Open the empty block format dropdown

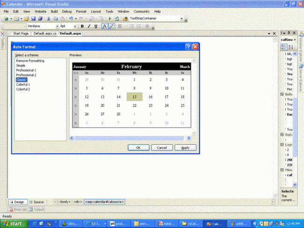tap(24, 26)
